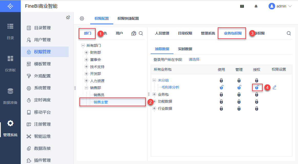Click the search icon in the department panel
This screenshot has width=298, height=164.
[x=141, y=33]
